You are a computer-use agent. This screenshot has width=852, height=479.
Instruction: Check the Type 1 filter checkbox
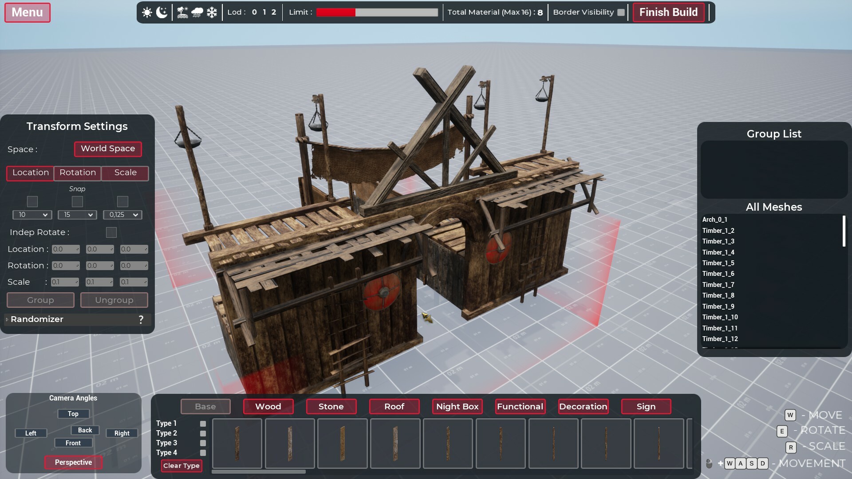pos(203,424)
